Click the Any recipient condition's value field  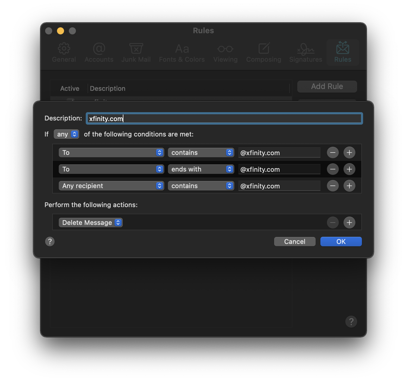(x=279, y=186)
